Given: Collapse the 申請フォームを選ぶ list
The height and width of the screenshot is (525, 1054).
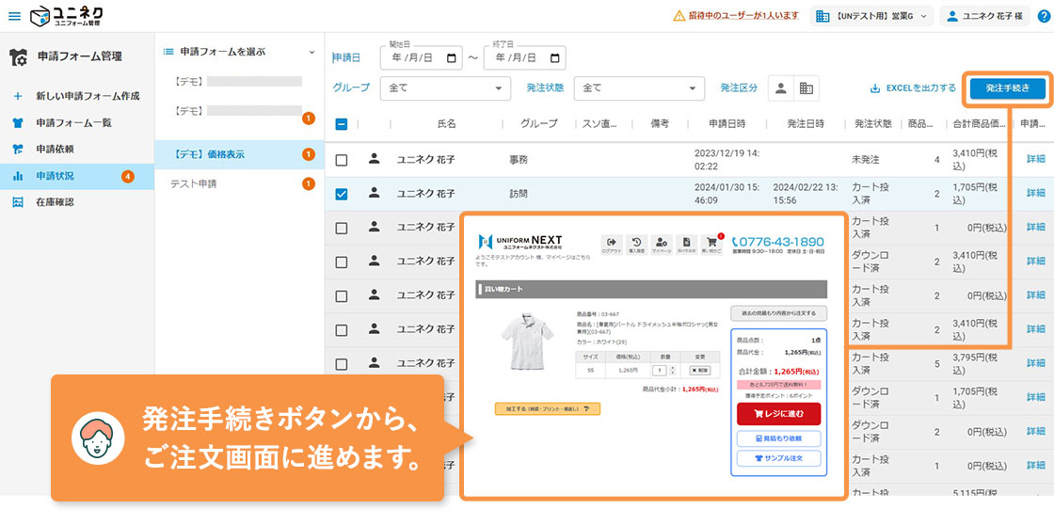Looking at the screenshot, I should 311,52.
